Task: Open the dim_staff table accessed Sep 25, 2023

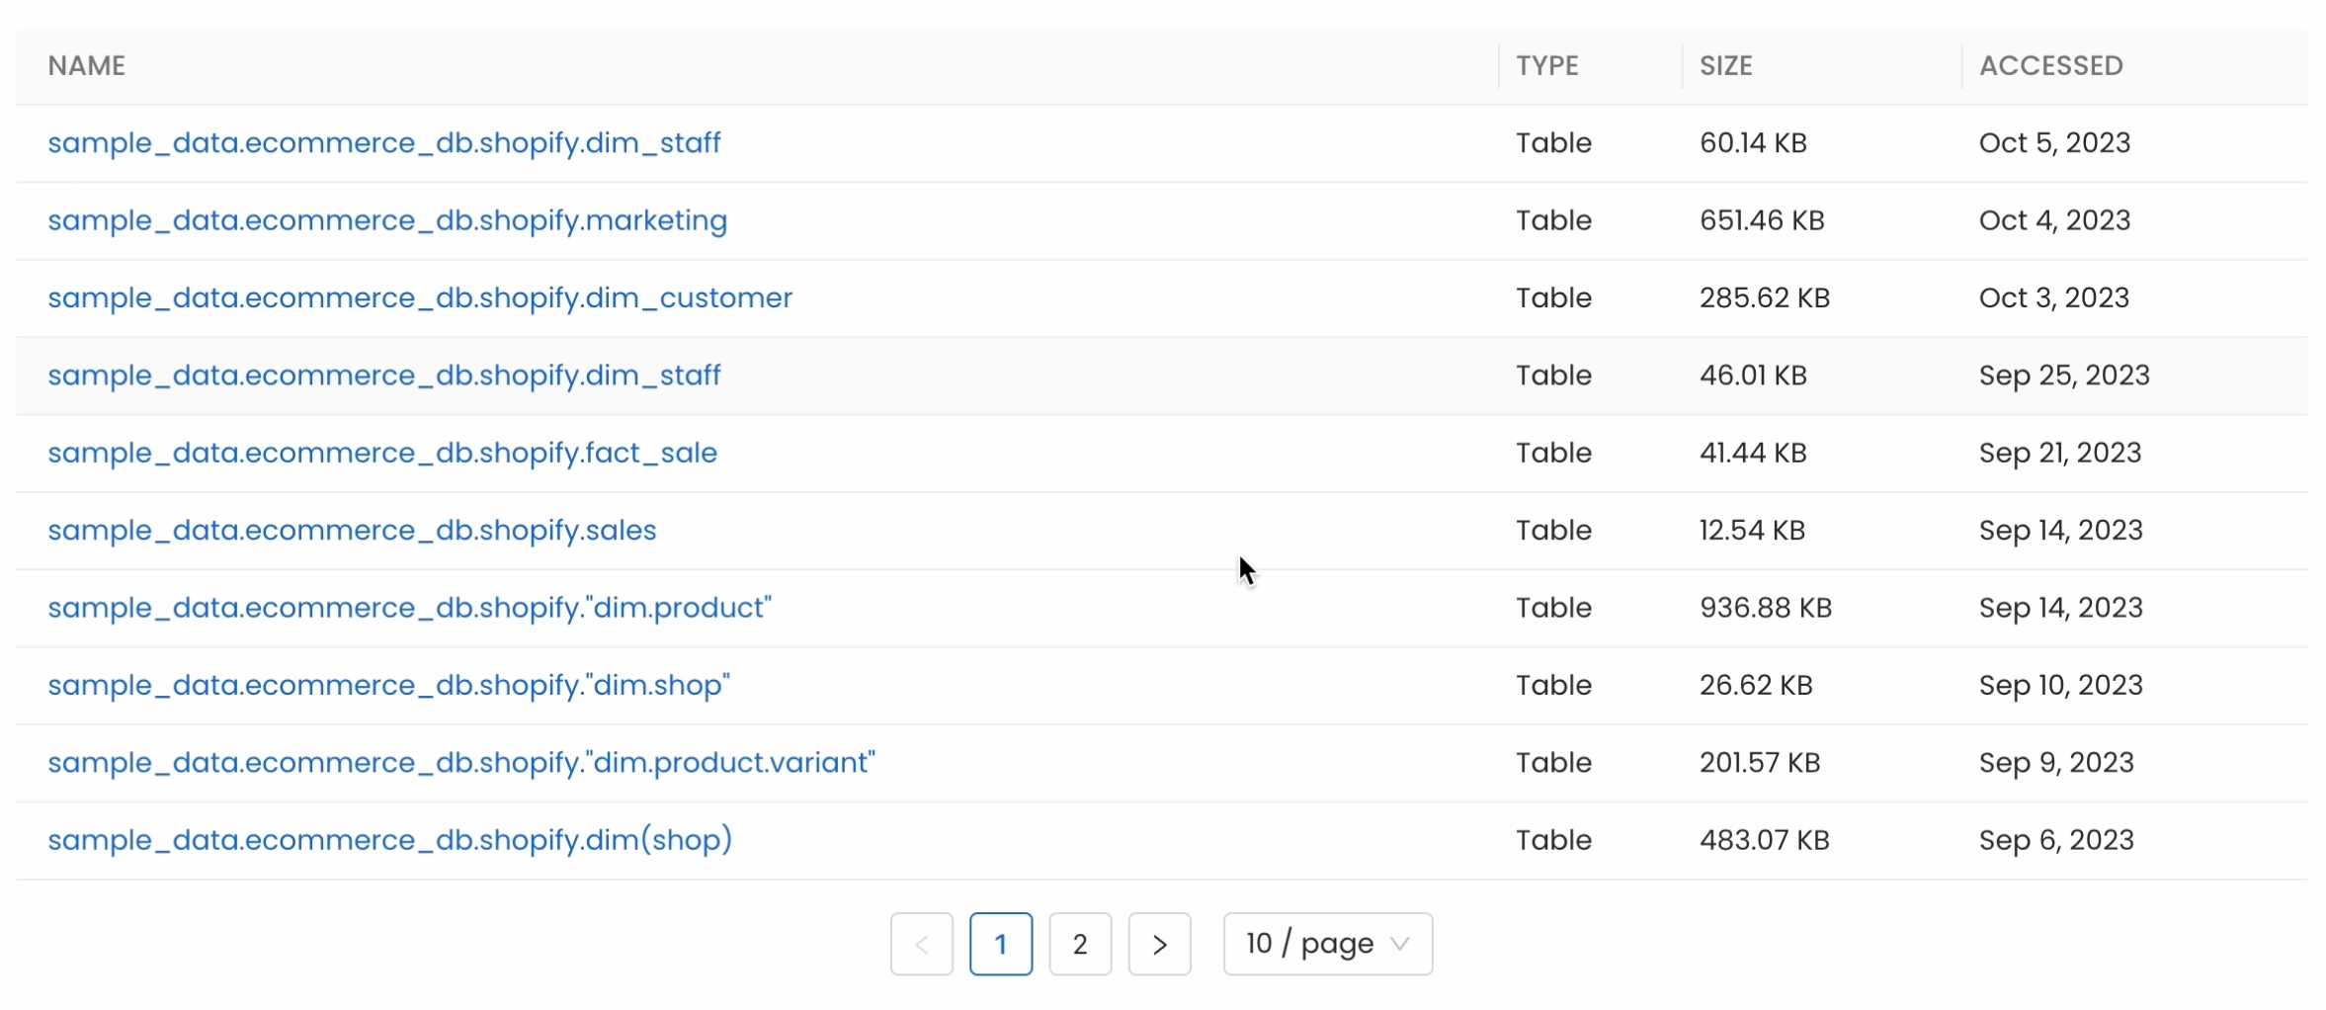Action: pos(383,376)
